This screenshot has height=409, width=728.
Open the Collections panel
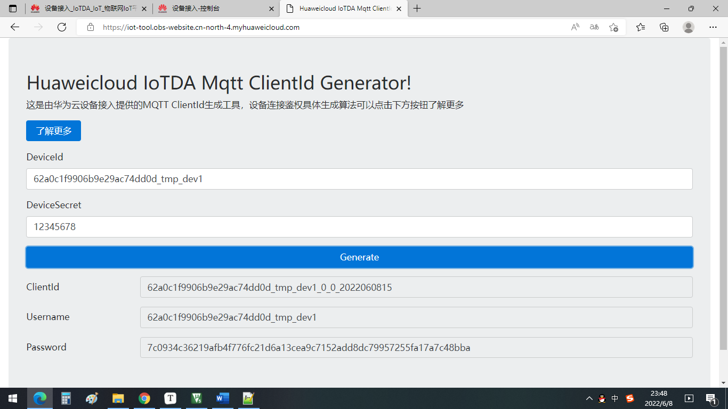(664, 27)
